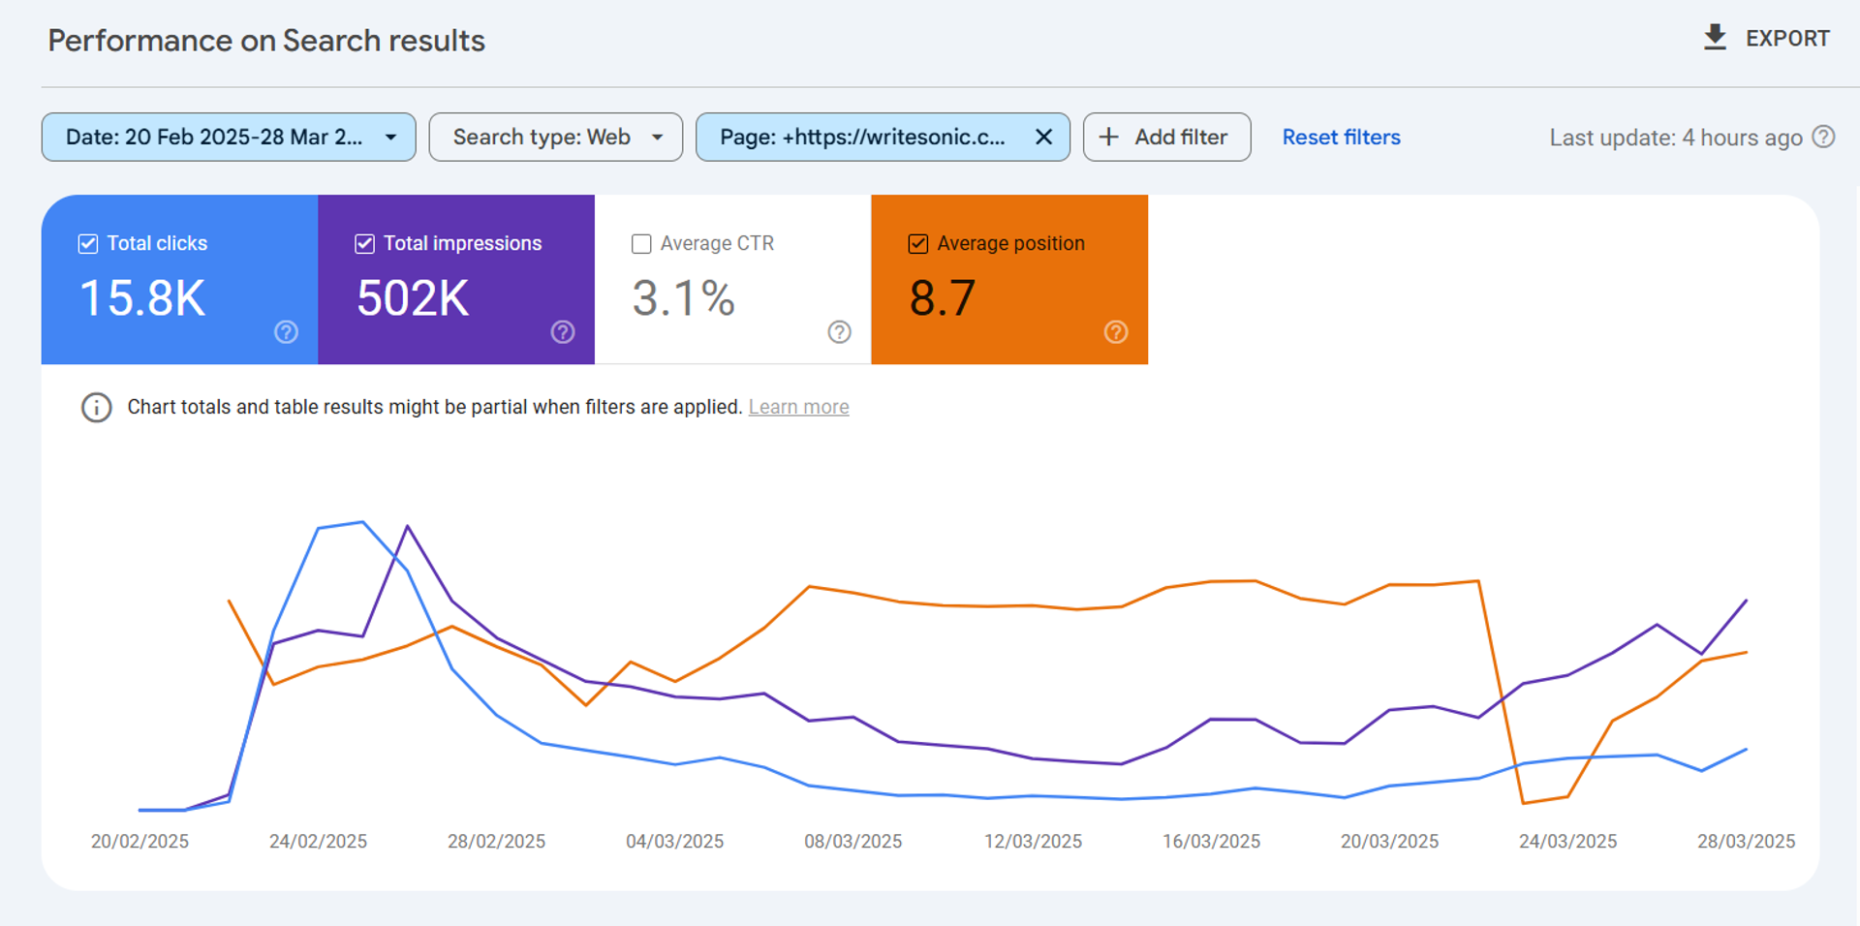Click the 16/03/2025 axis label
The height and width of the screenshot is (926, 1860).
(x=1211, y=841)
